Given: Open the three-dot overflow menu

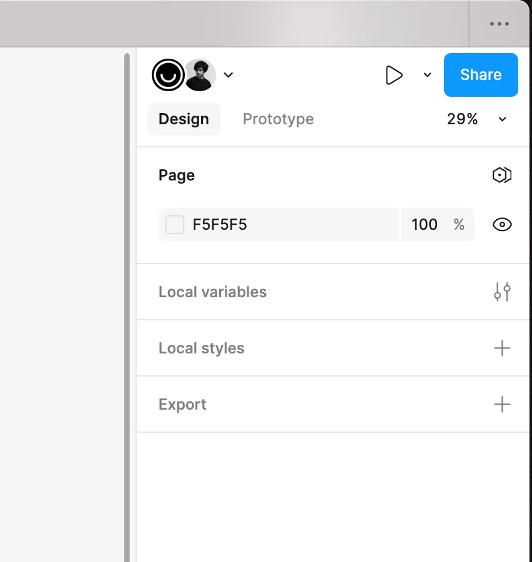Looking at the screenshot, I should click(x=499, y=24).
